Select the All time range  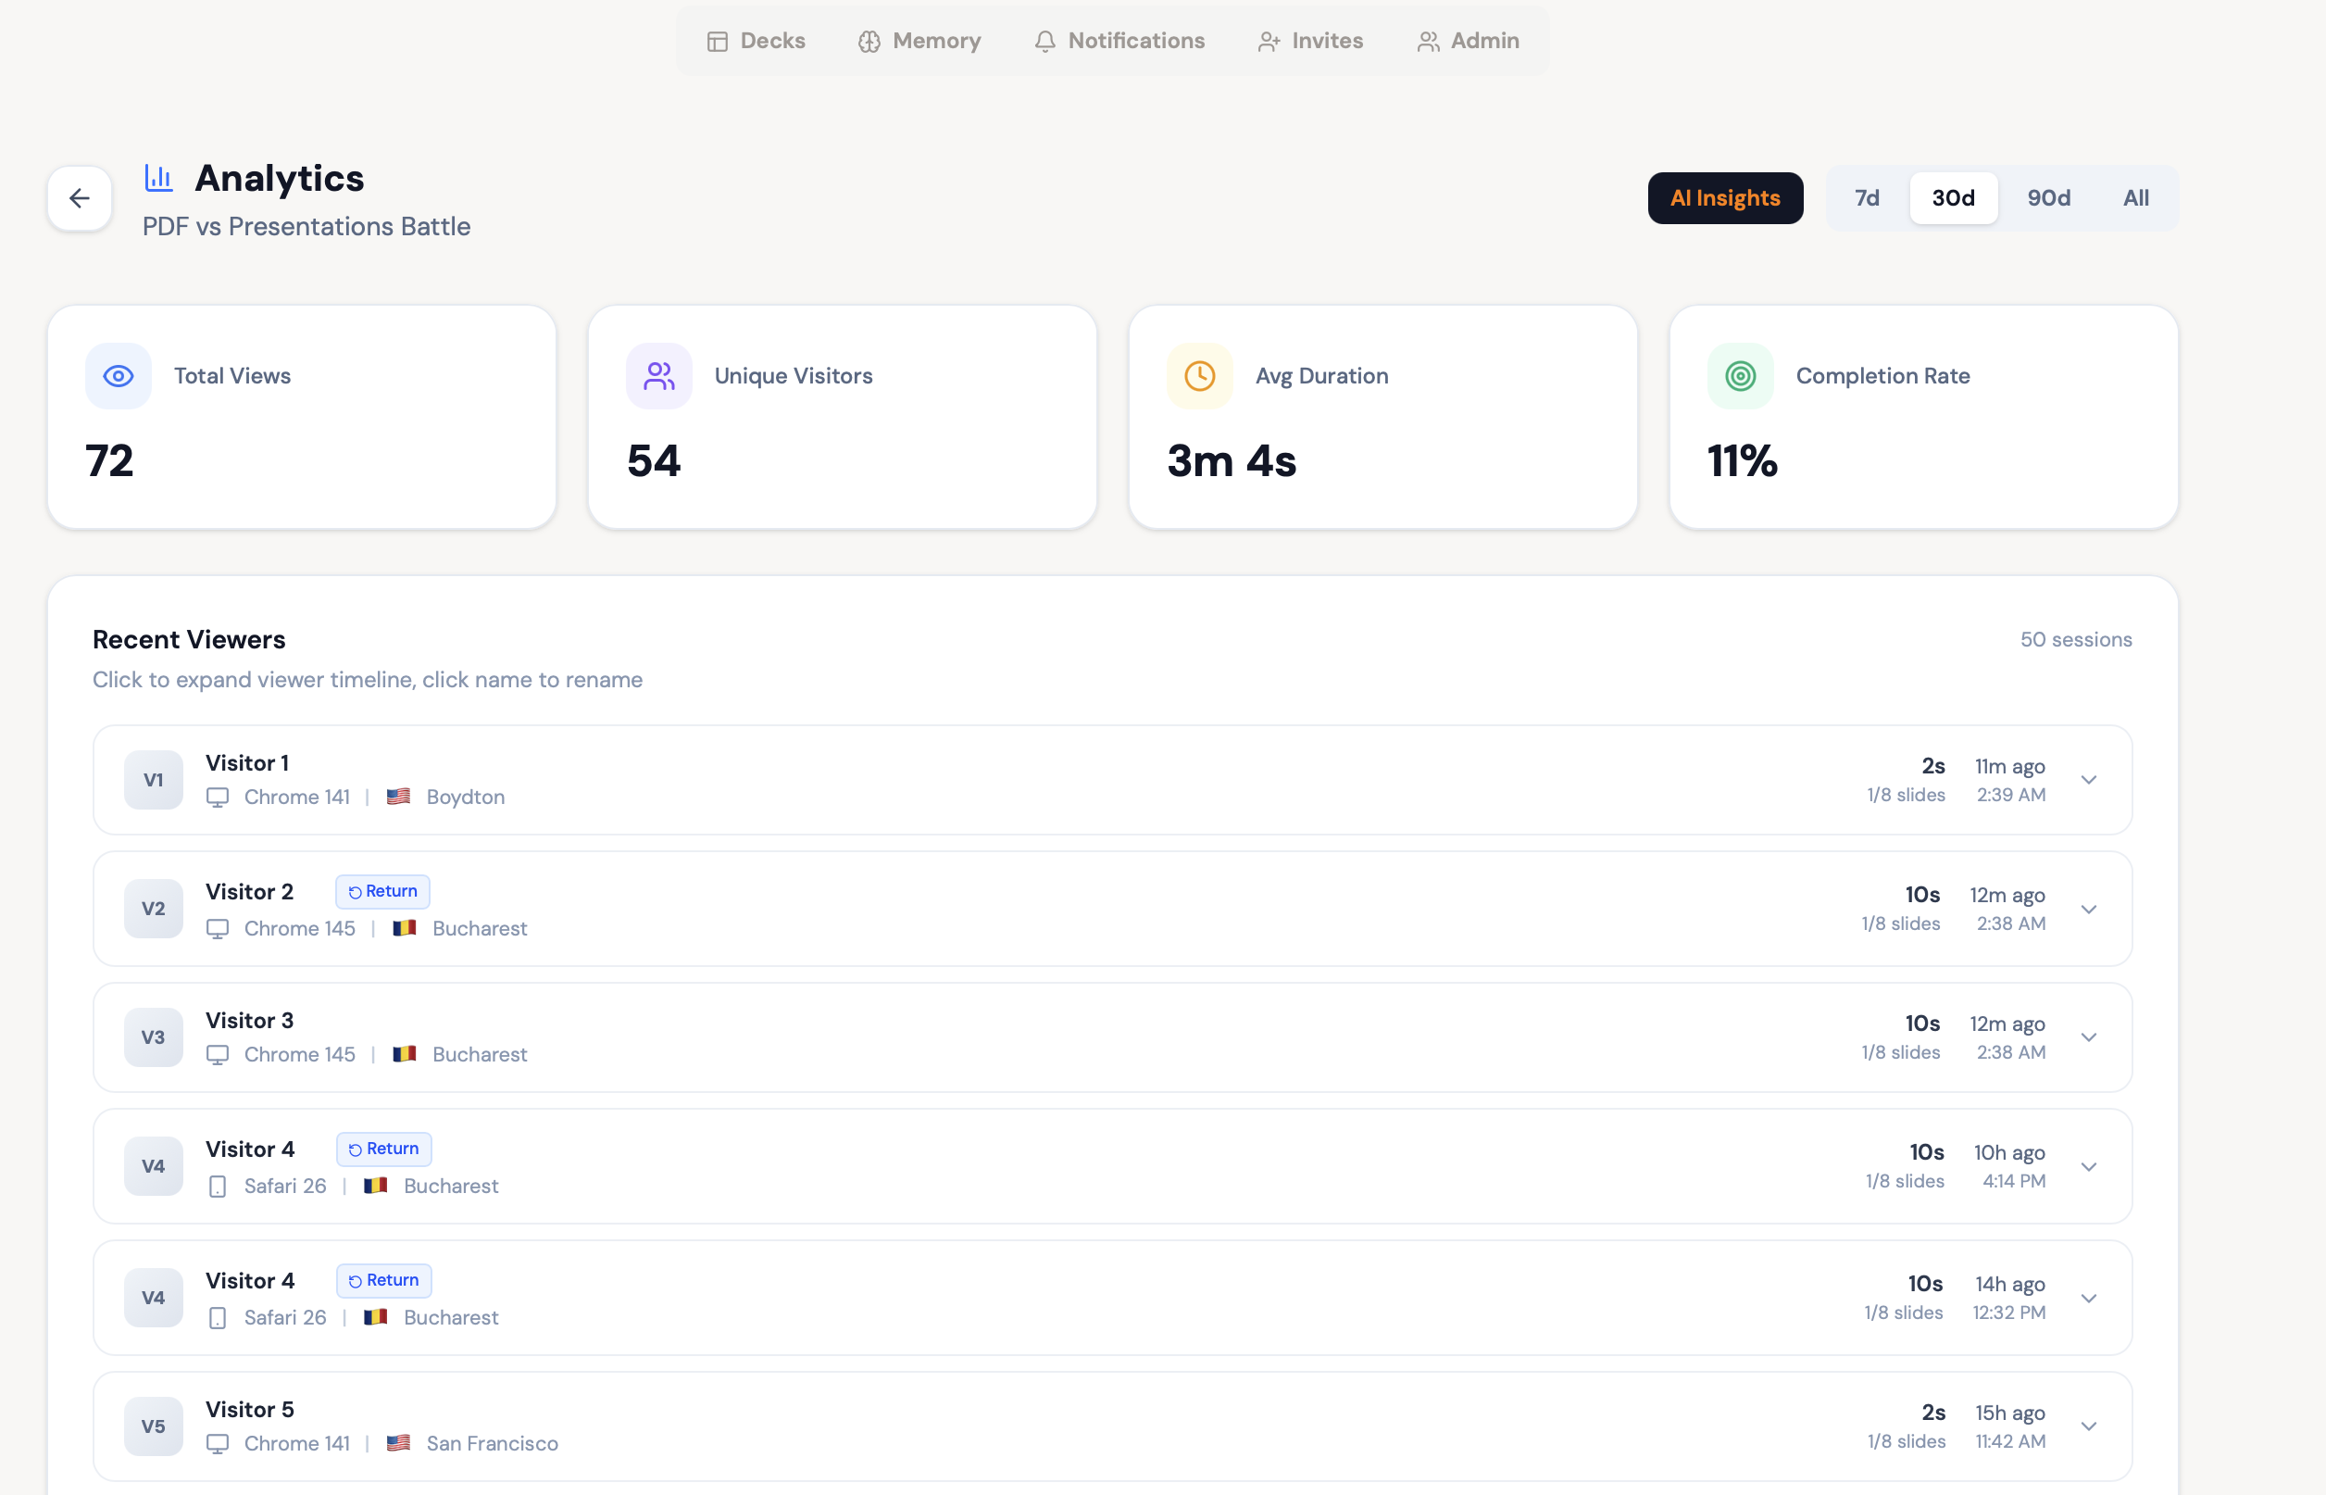pyautogui.click(x=2136, y=198)
